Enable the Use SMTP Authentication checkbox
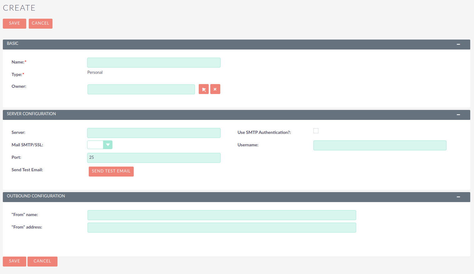 pos(316,131)
